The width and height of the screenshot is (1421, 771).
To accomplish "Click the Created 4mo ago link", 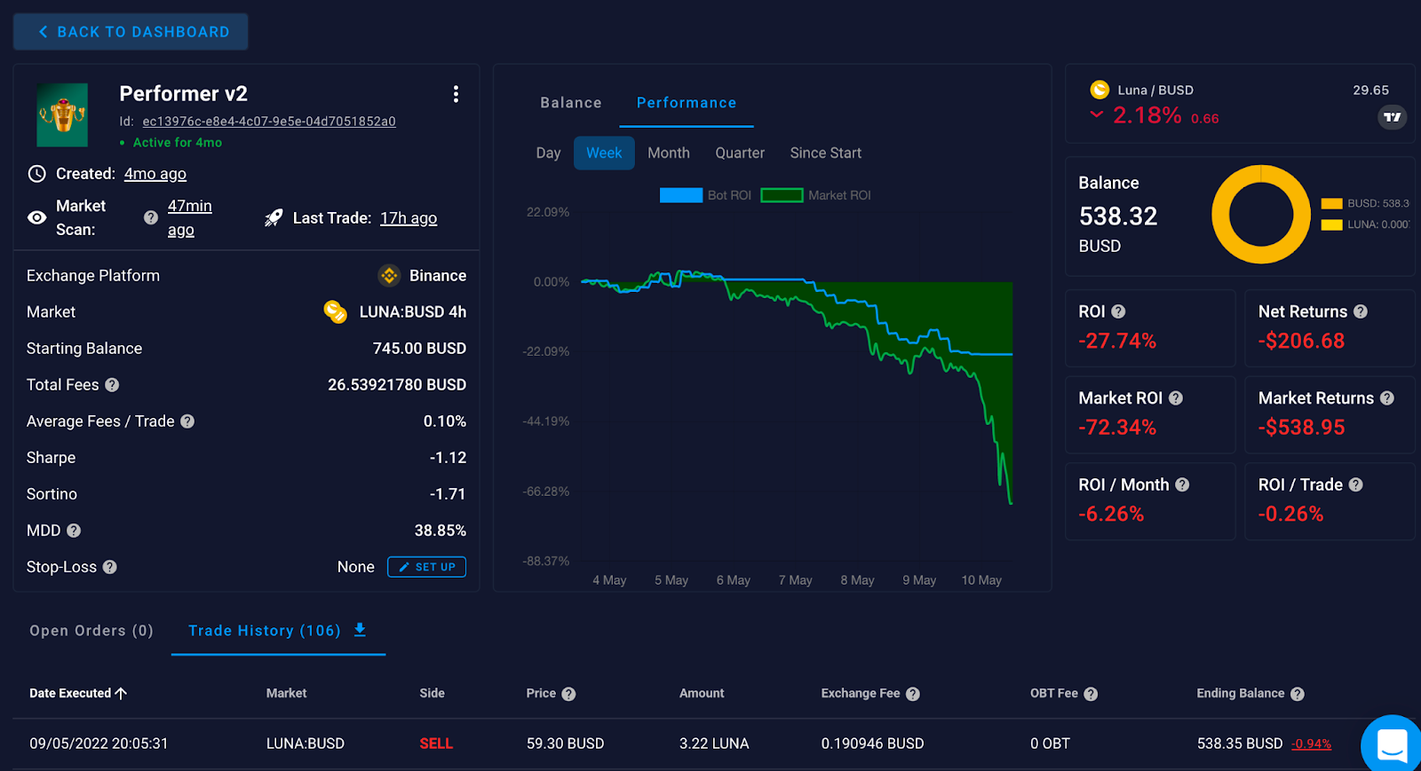I will (155, 174).
